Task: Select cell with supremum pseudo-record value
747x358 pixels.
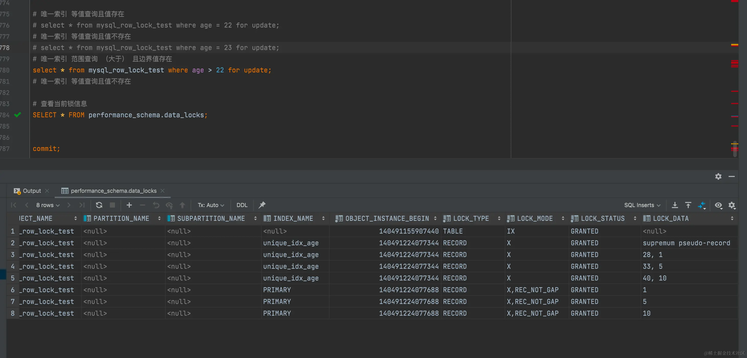Action: (x=686, y=243)
